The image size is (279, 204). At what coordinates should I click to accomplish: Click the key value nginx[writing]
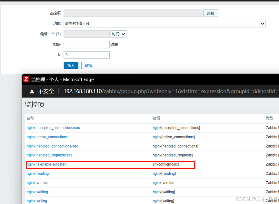163,201
